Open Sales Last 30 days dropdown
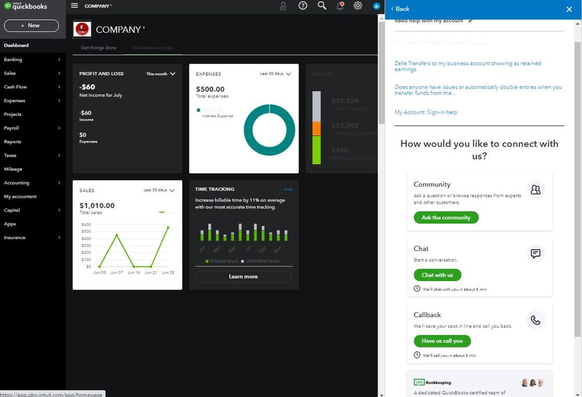Viewport: 582px width, 397px height. (159, 190)
